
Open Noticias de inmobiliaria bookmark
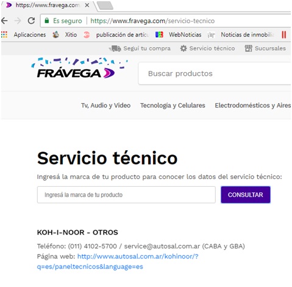(x=241, y=35)
